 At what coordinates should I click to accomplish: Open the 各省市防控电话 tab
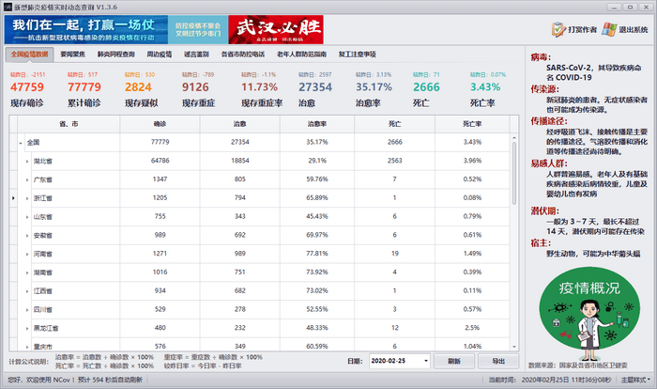coord(243,54)
